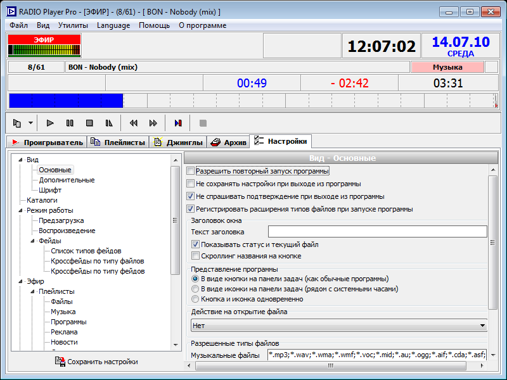Select the Настройки tab

click(x=280, y=141)
